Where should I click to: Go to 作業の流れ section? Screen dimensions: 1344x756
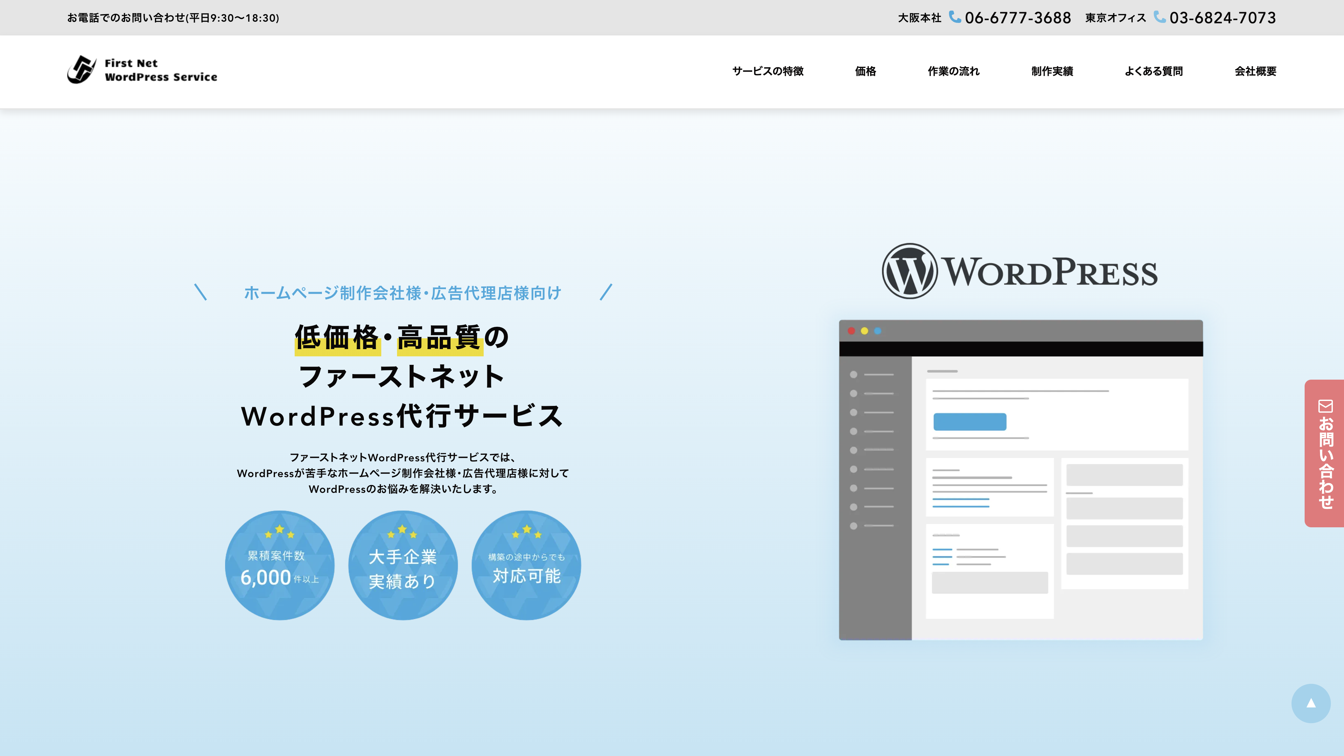[954, 72]
